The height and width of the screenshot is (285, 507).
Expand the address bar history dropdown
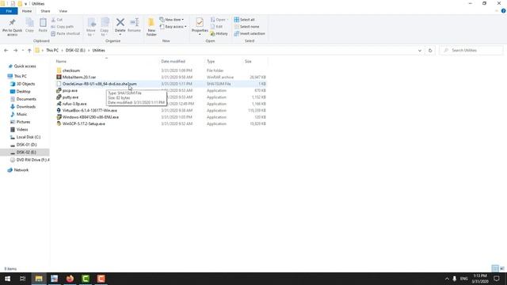420,51
